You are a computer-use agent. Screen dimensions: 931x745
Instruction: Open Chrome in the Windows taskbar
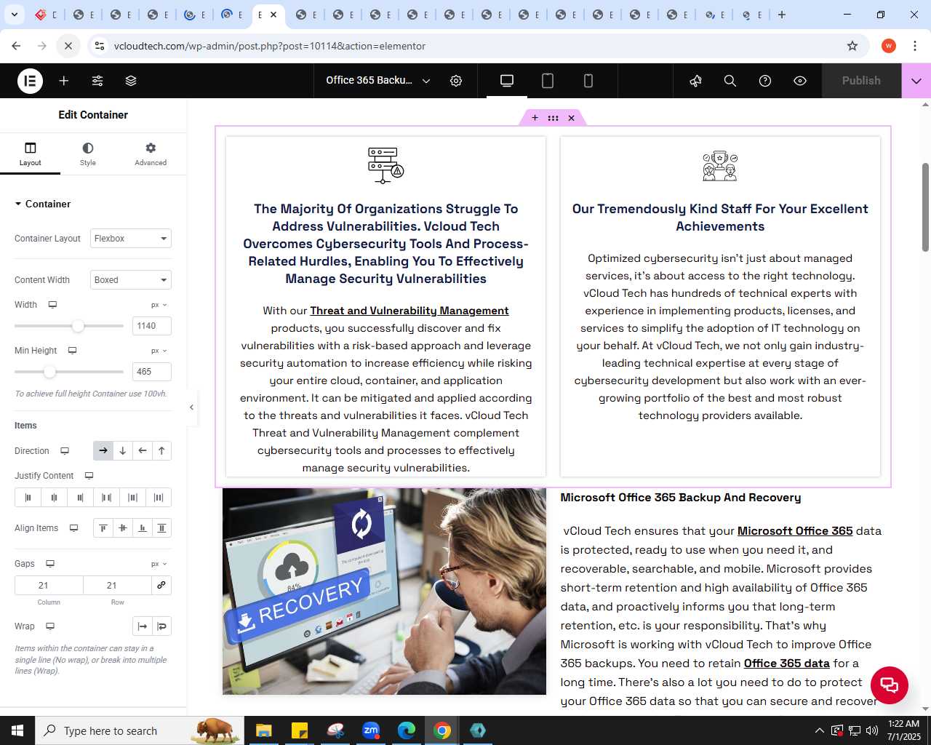(x=441, y=730)
